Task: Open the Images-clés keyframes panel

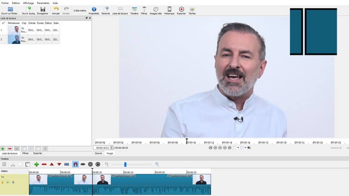Action: tap(156, 10)
